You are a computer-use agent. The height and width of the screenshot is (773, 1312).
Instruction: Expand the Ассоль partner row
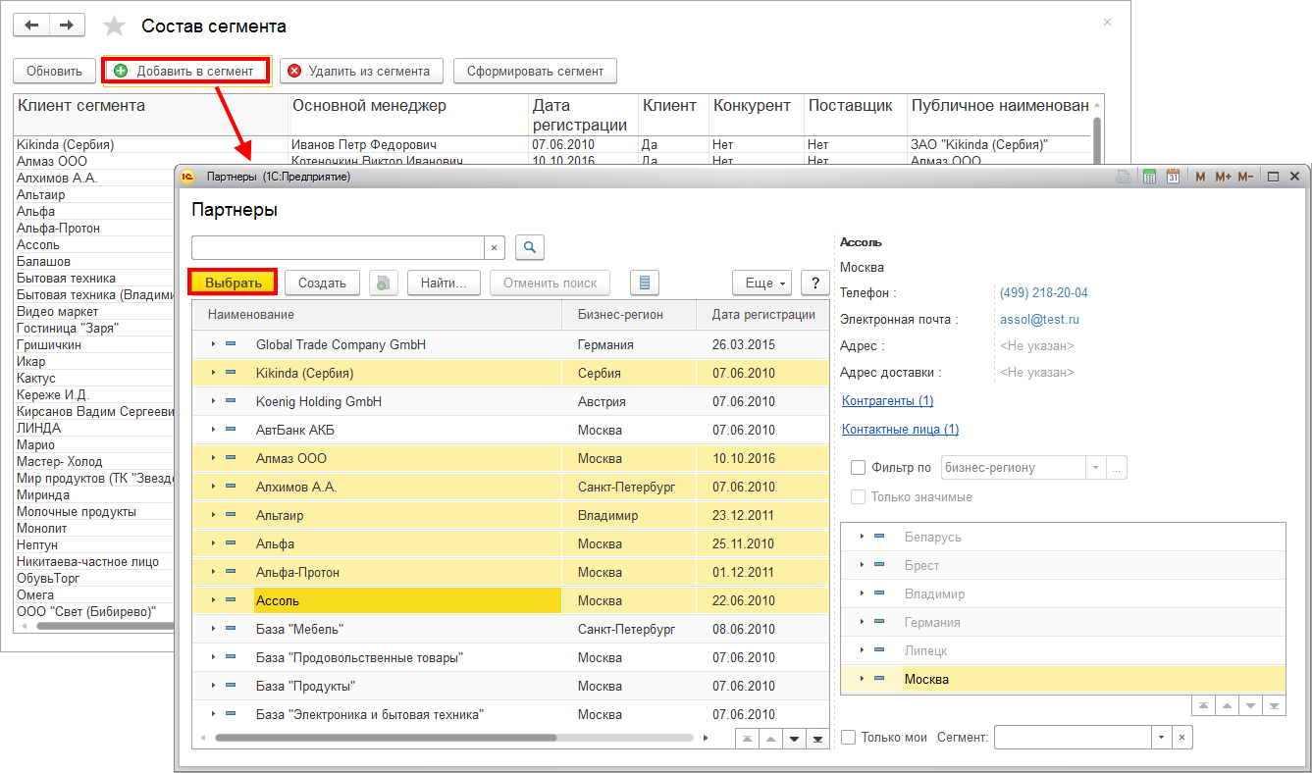click(x=214, y=600)
